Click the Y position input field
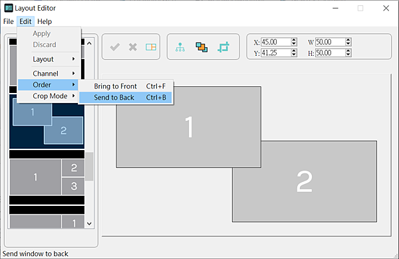 275,53
